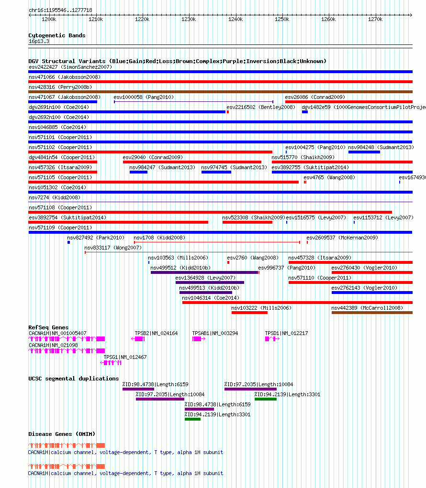The width and height of the screenshot is (426, 488).
Task: Open nsv7274 (Kidd2008) inversion label
Action: click(55, 197)
